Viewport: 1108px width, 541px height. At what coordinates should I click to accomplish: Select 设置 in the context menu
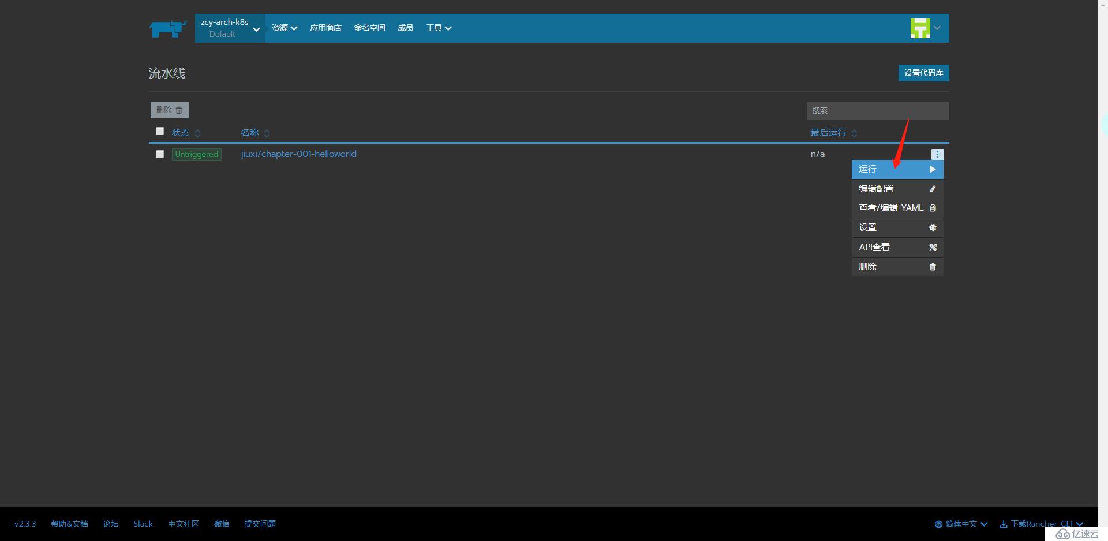coord(897,227)
